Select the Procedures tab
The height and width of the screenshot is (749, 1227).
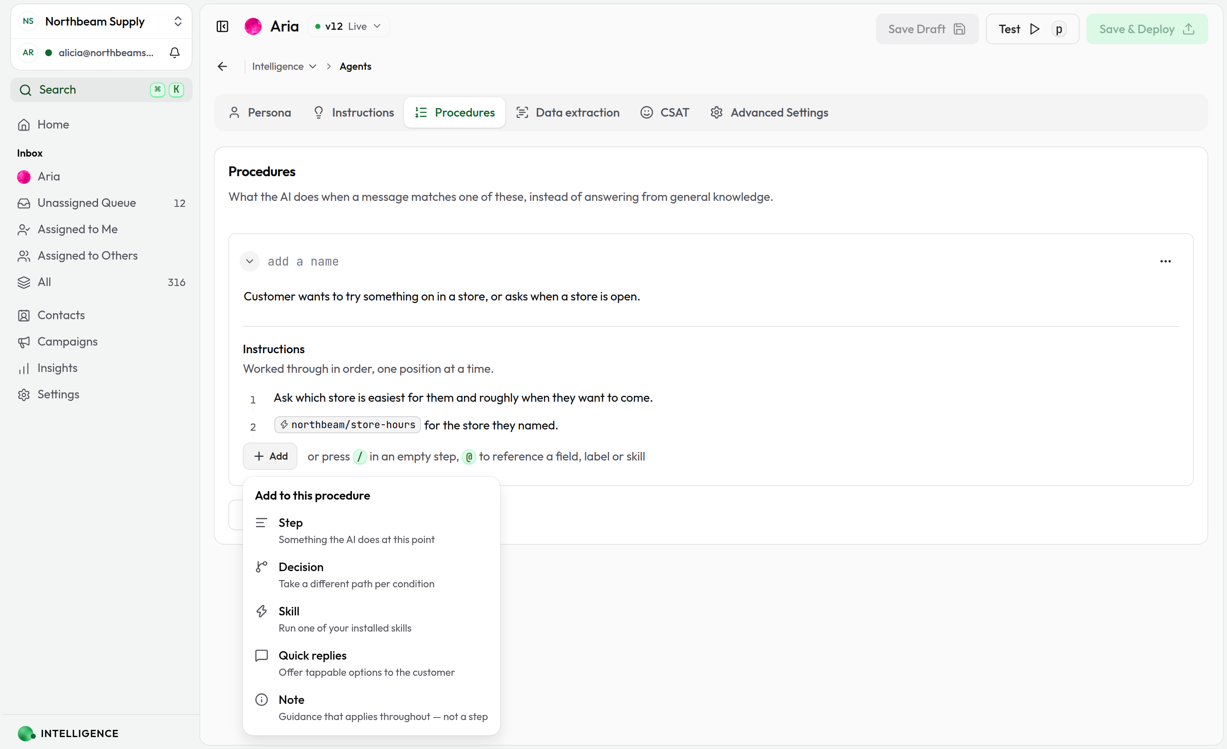(455, 113)
